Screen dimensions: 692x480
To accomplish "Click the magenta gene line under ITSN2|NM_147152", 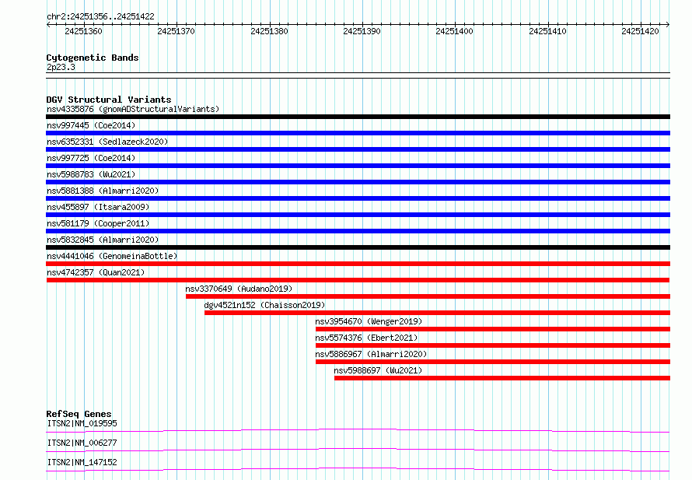I will [x=358, y=469].
